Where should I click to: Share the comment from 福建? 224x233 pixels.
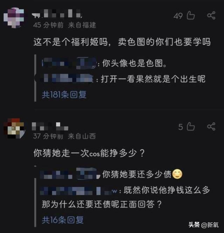coord(211,15)
